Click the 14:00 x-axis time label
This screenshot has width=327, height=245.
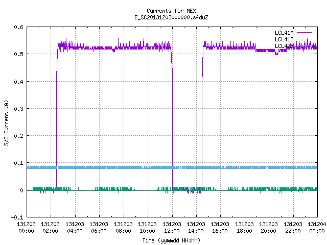196,231
